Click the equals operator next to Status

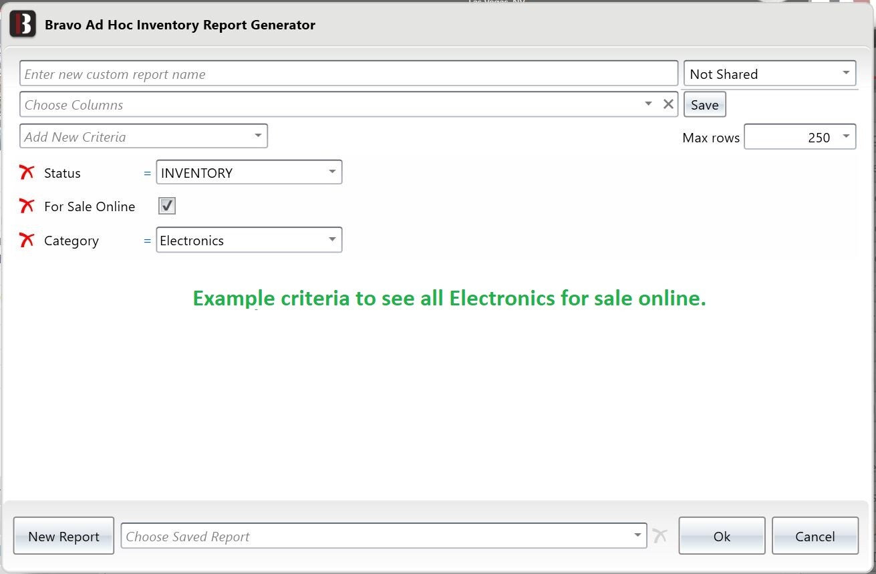point(148,173)
